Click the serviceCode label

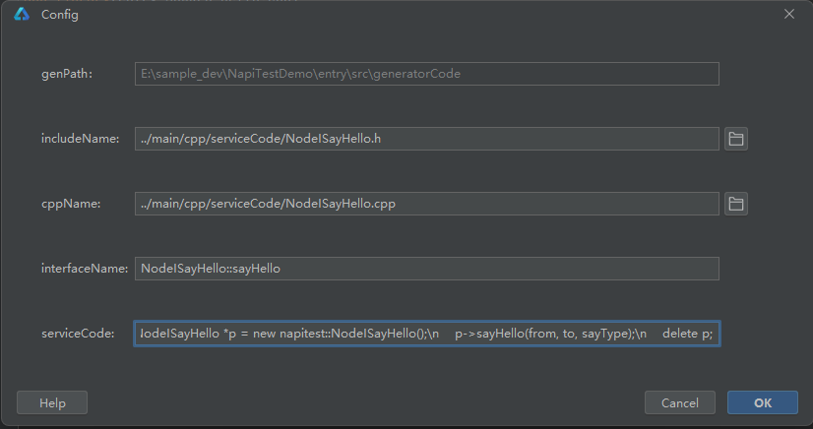[x=78, y=334]
